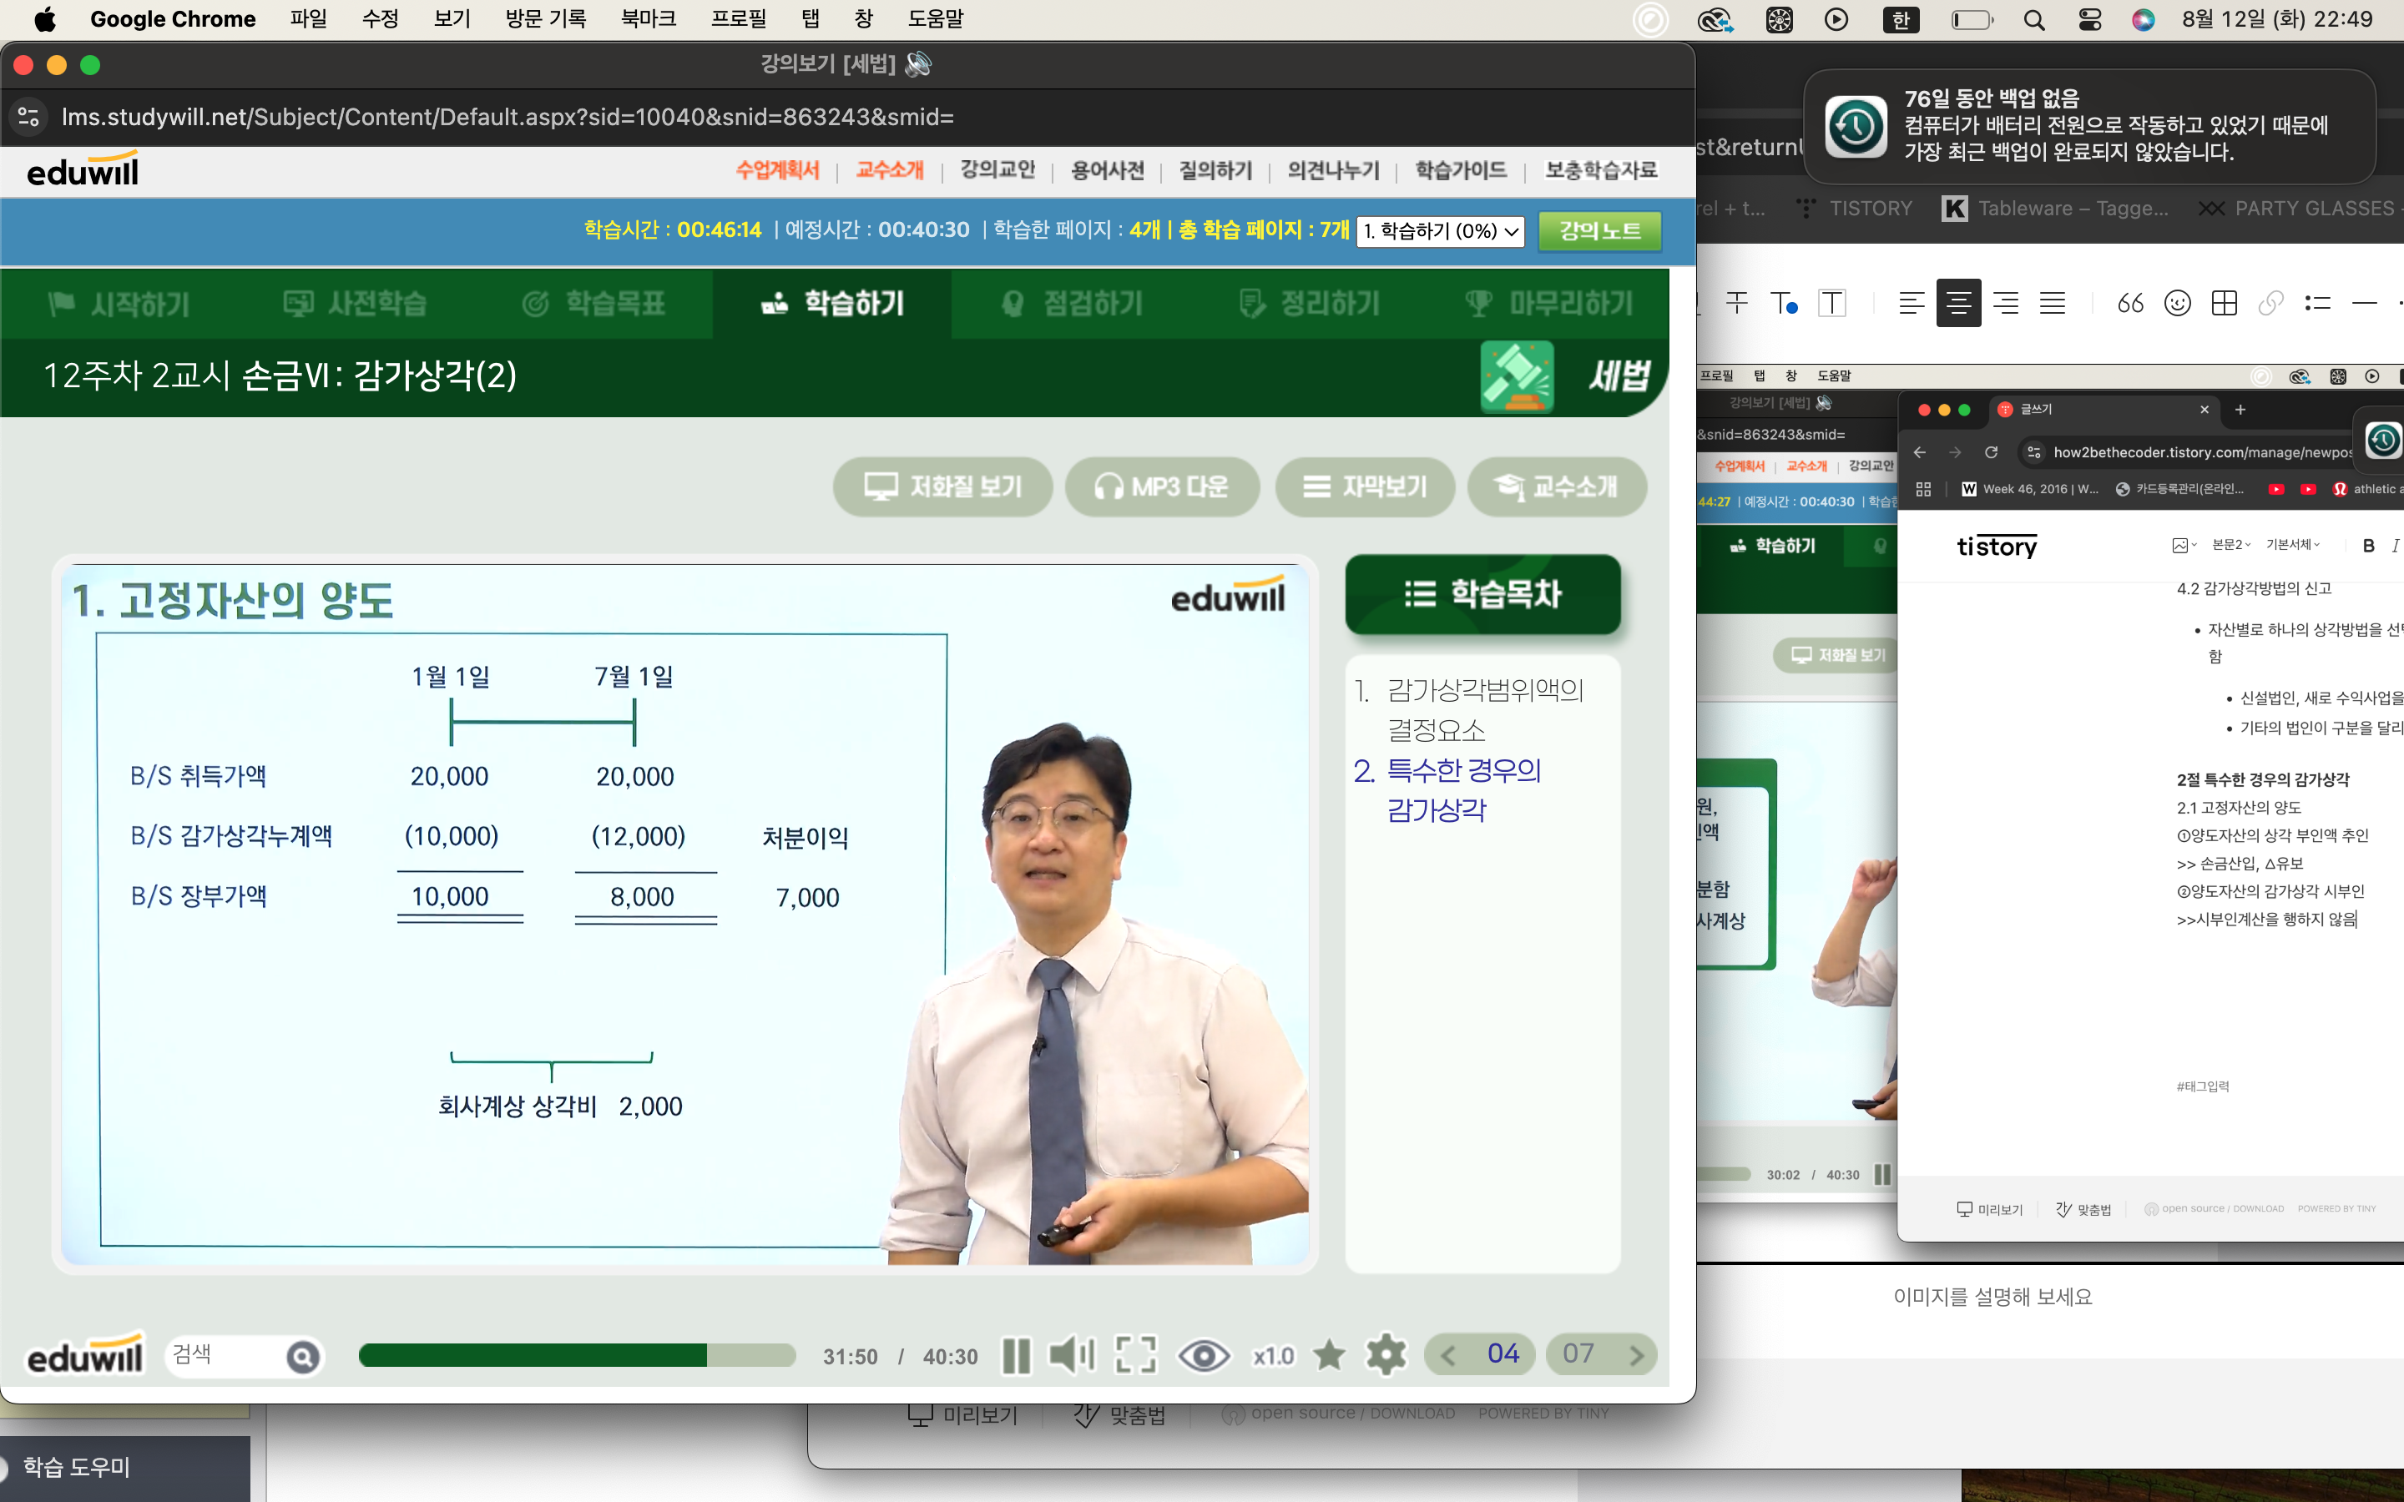Go to the previous lecture page arrow

click(x=1448, y=1355)
